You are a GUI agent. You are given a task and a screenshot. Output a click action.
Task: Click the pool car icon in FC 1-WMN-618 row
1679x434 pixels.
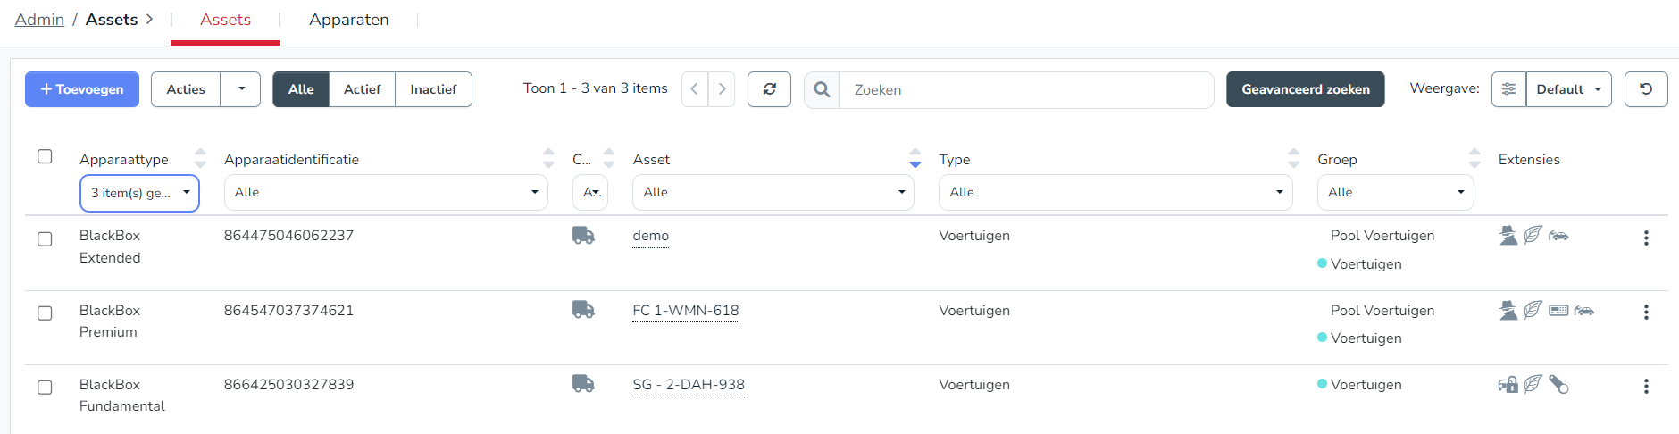click(1584, 311)
